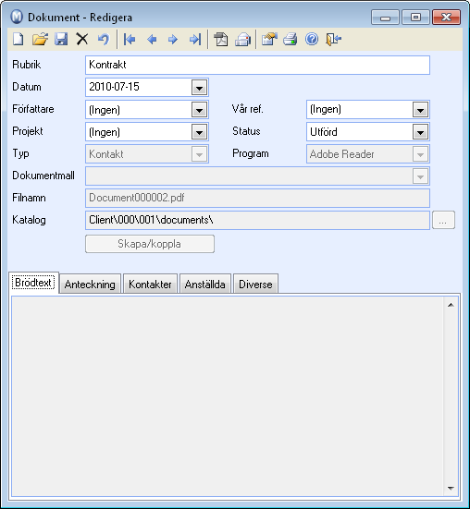Screen dimensions: 470x509
Task: Go to next record arrow
Action: pyautogui.click(x=173, y=40)
